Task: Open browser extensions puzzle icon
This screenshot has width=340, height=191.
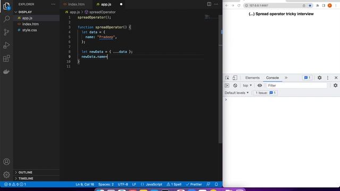Action: (318, 5)
